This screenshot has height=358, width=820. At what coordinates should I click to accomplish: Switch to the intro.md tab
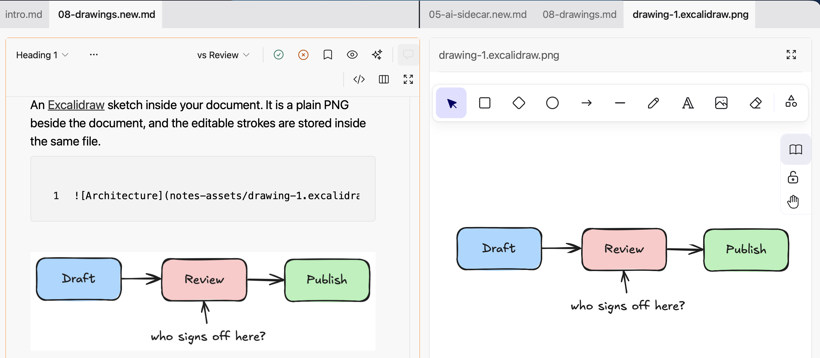click(24, 14)
